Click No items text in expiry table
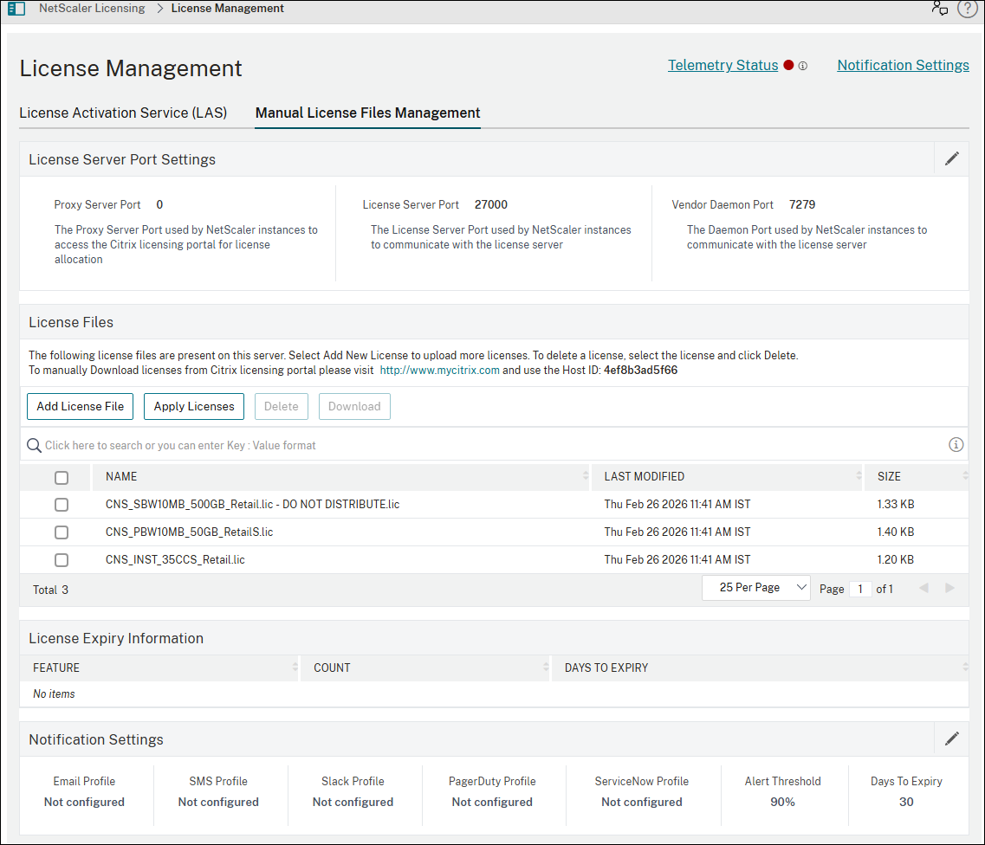Viewport: 985px width, 845px height. (54, 693)
